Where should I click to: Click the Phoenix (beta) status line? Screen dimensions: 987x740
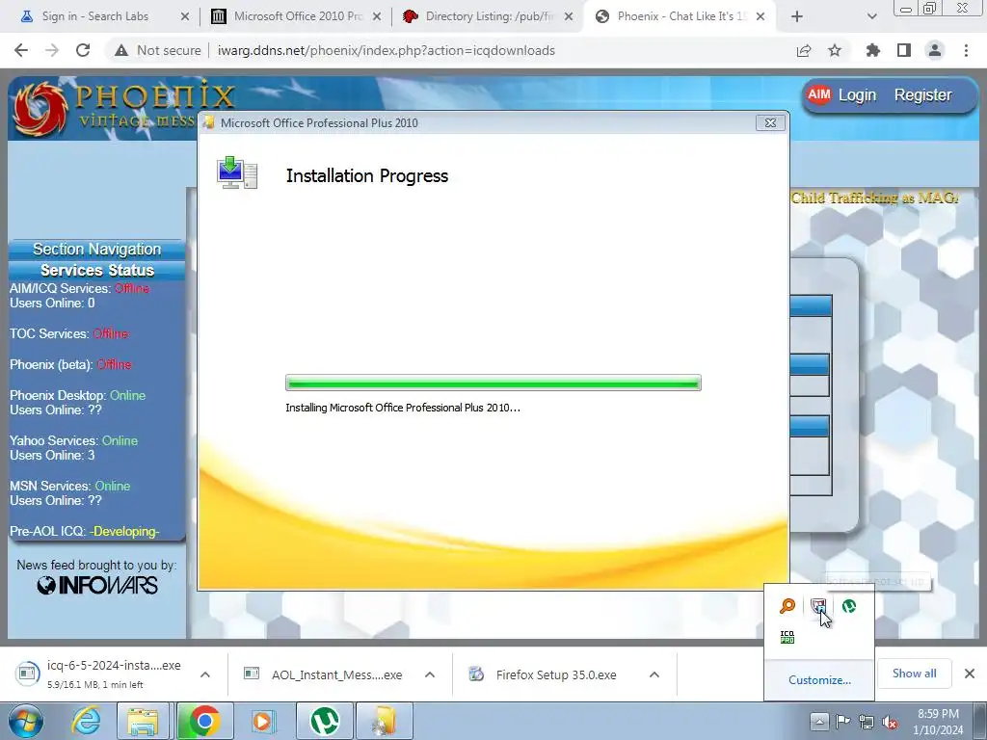70,364
